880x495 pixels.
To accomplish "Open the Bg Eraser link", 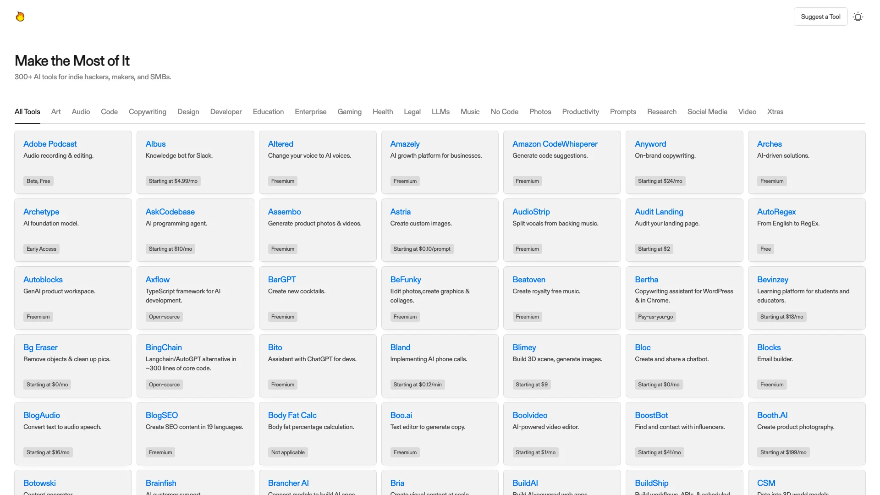I will pyautogui.click(x=40, y=347).
